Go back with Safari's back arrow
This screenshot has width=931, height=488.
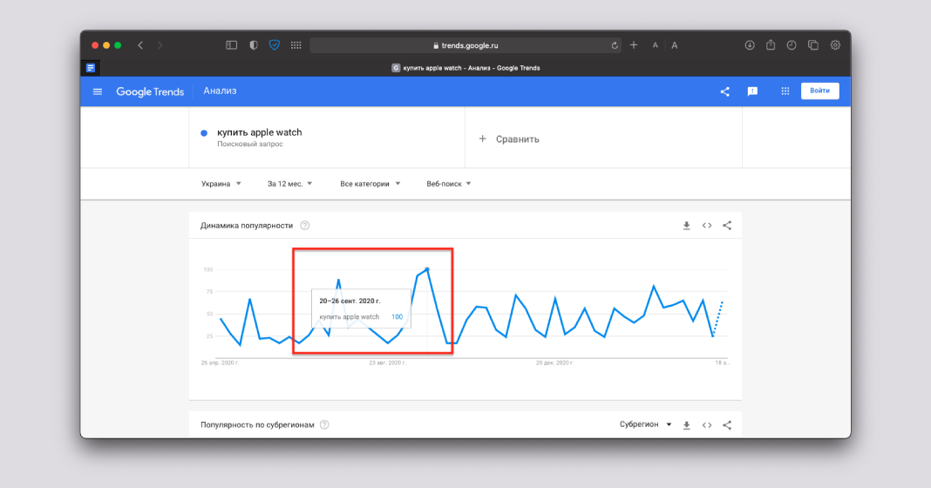point(140,45)
